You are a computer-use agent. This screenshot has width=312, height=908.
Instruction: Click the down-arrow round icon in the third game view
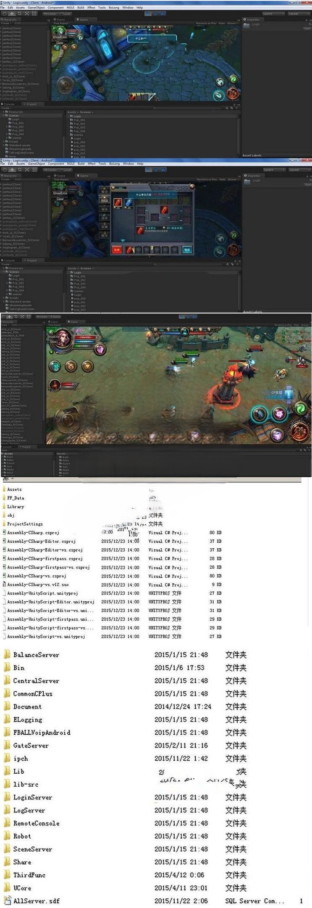coord(87,366)
